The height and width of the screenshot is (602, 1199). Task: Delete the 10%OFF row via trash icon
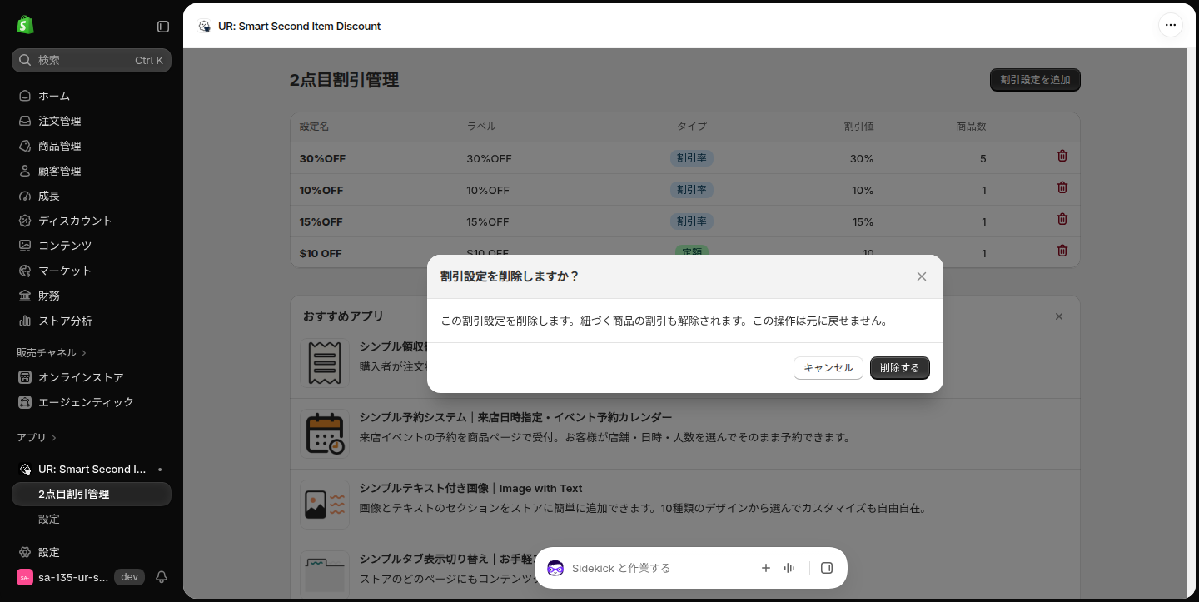tap(1062, 187)
